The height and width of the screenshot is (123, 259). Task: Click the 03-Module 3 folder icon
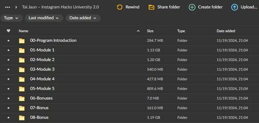22,70
